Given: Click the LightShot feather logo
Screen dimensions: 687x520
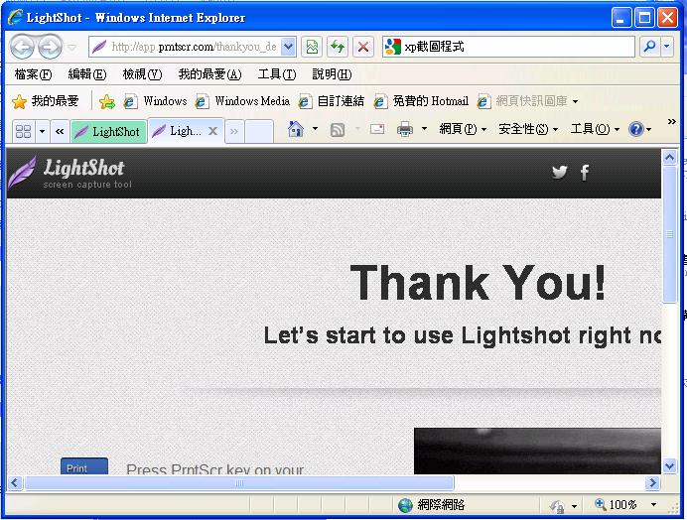Looking at the screenshot, I should pos(22,173).
